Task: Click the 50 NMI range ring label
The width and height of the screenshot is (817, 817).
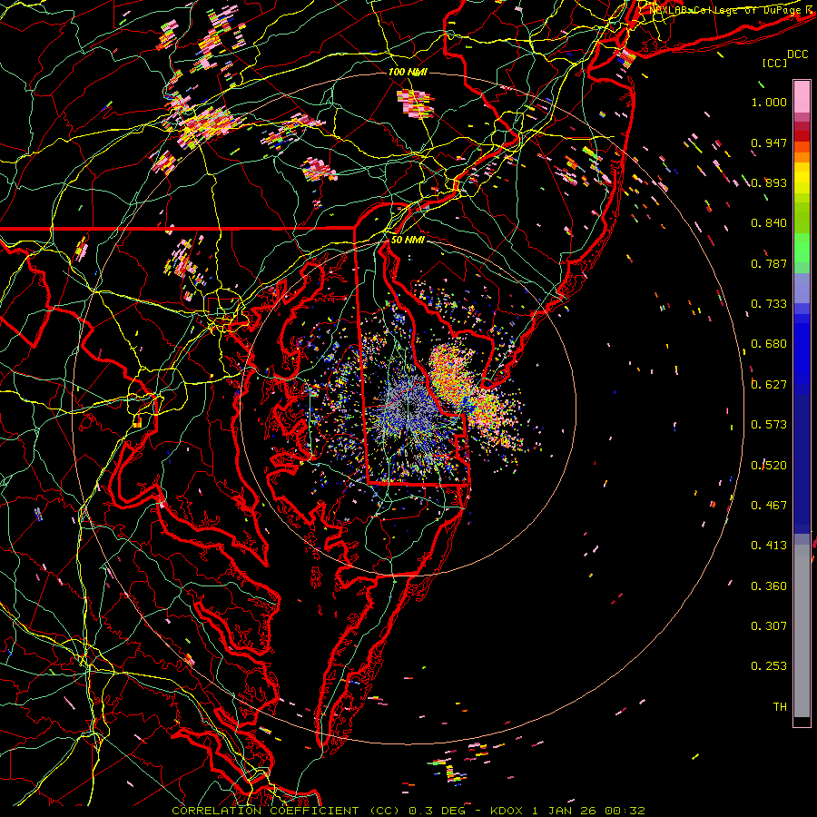Action: [408, 240]
